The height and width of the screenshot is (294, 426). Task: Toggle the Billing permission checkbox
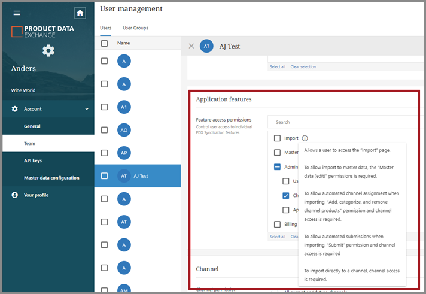(277, 224)
